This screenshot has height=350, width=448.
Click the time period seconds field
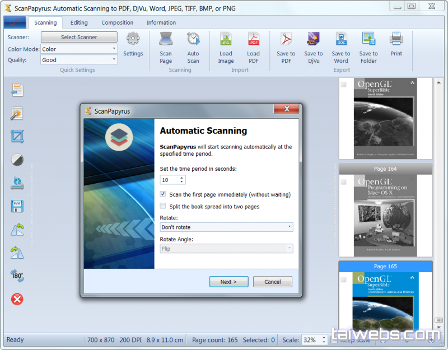point(169,180)
